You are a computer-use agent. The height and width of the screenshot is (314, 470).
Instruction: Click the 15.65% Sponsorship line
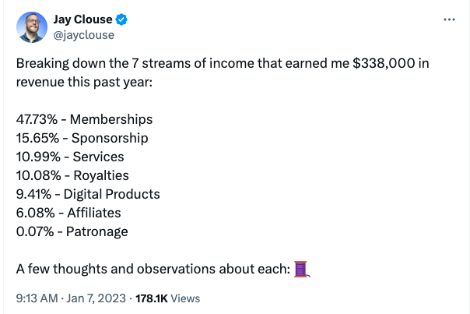[82, 138]
